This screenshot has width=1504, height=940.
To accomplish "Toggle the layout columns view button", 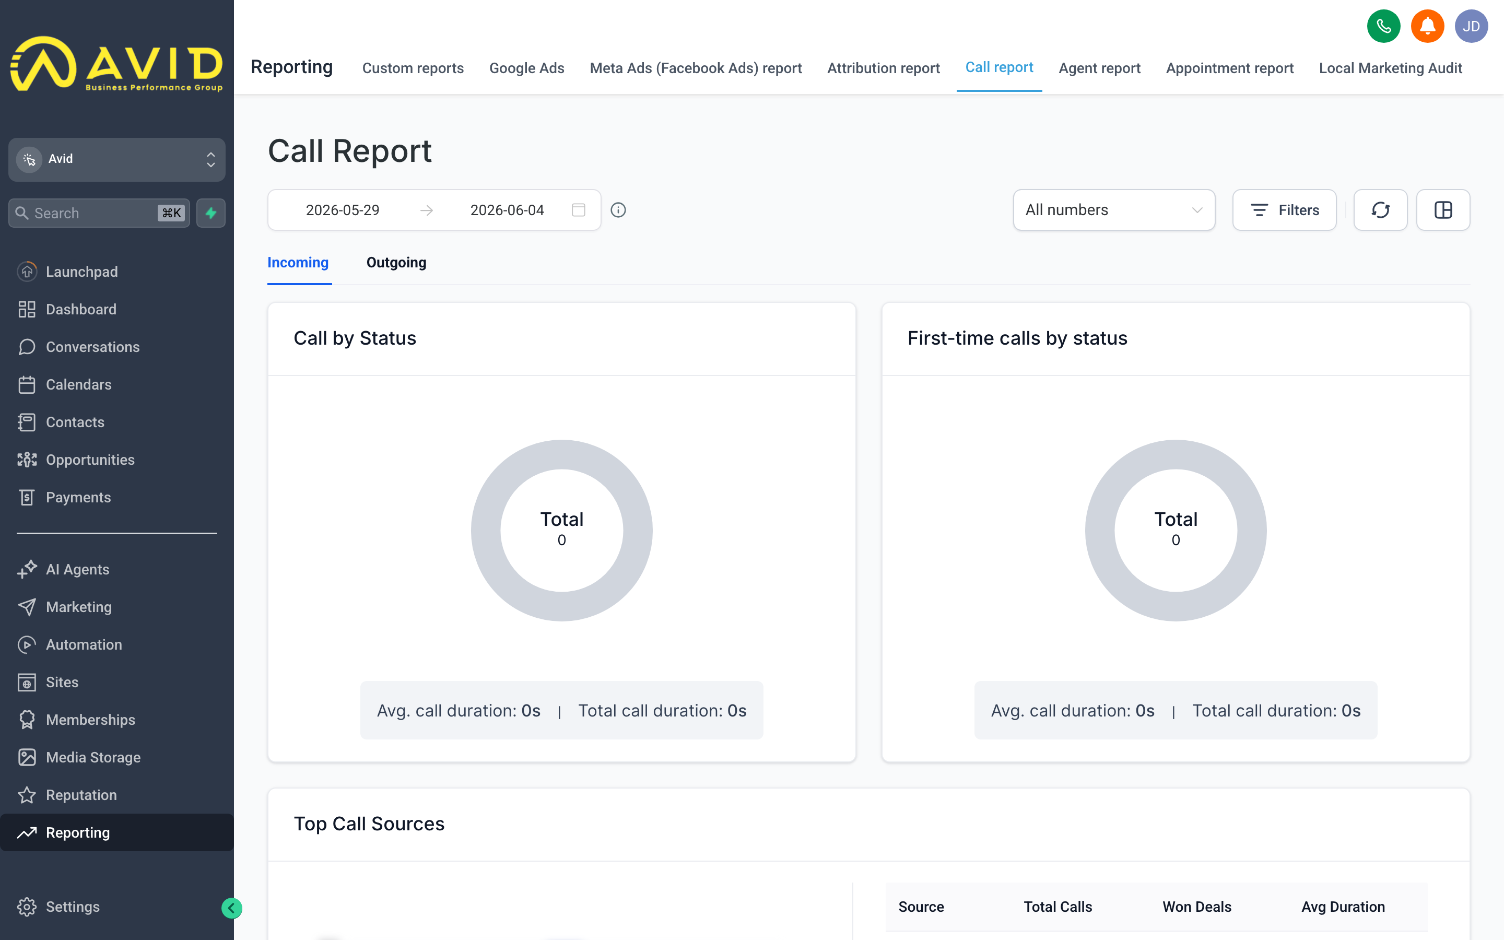I will tap(1443, 210).
